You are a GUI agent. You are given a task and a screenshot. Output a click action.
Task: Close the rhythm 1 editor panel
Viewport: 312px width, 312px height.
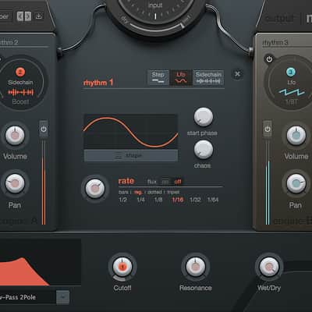pyautogui.click(x=237, y=74)
